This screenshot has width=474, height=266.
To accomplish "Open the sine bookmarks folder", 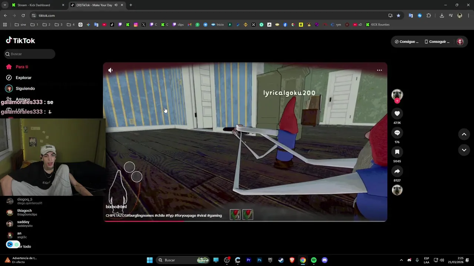I will [20, 25].
